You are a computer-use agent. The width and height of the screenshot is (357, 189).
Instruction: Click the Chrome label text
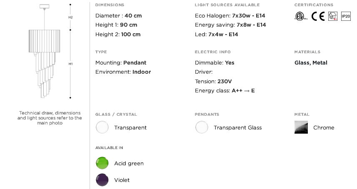point(324,127)
